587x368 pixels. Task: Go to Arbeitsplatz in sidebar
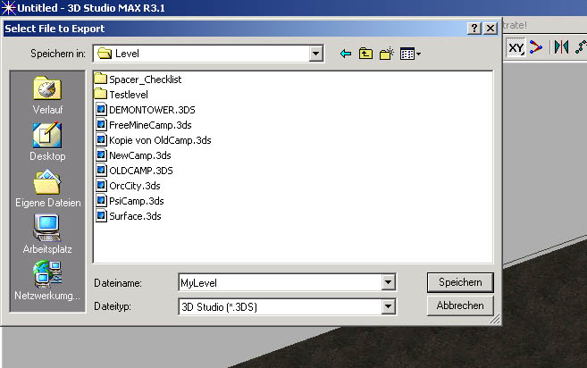[x=47, y=235]
